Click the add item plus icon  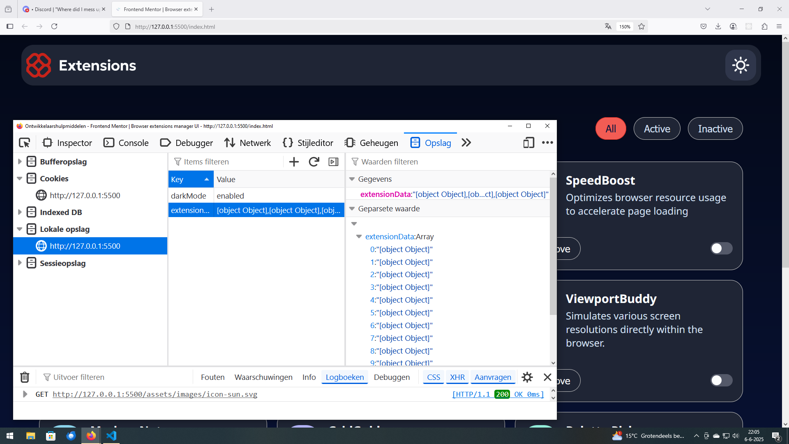point(294,162)
